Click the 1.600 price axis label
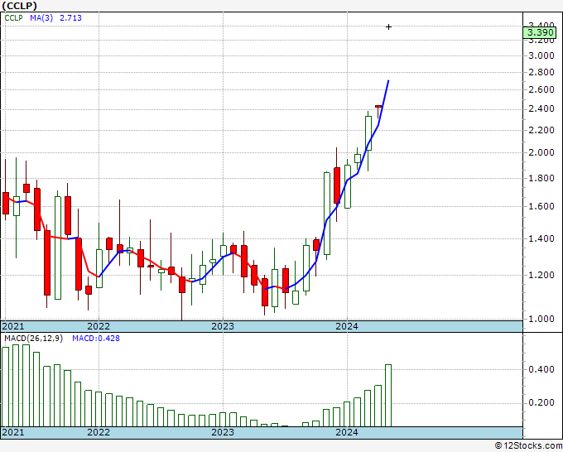This screenshot has height=452, width=563. click(541, 206)
